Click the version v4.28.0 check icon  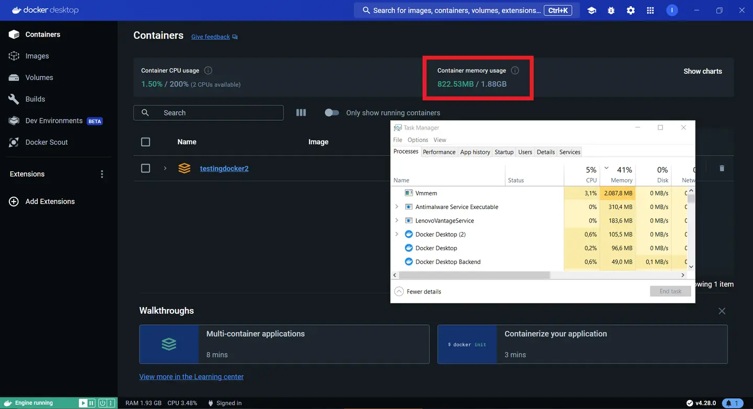pyautogui.click(x=690, y=403)
